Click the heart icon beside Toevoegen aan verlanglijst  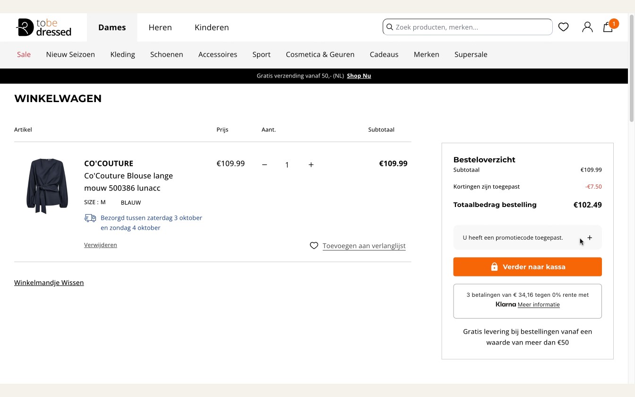point(314,246)
